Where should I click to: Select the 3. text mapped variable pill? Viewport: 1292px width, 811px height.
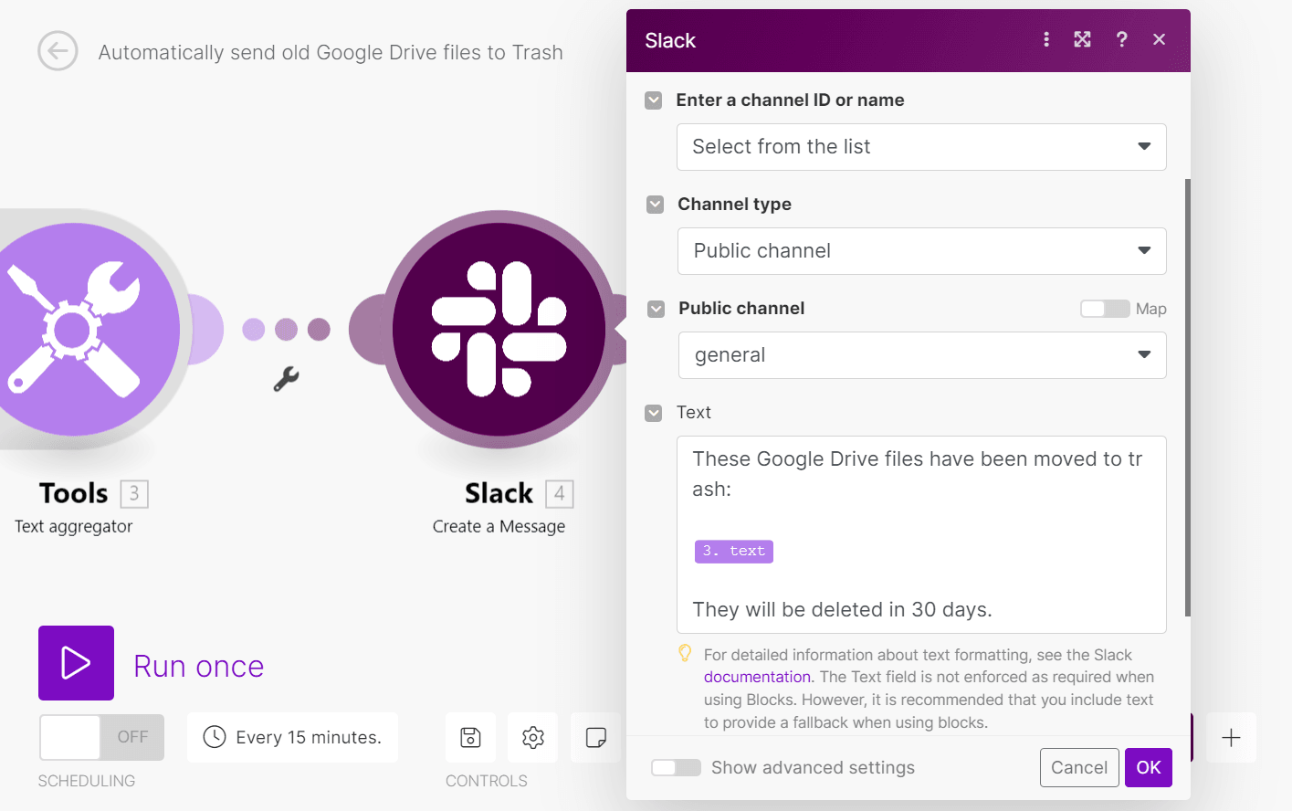(733, 551)
